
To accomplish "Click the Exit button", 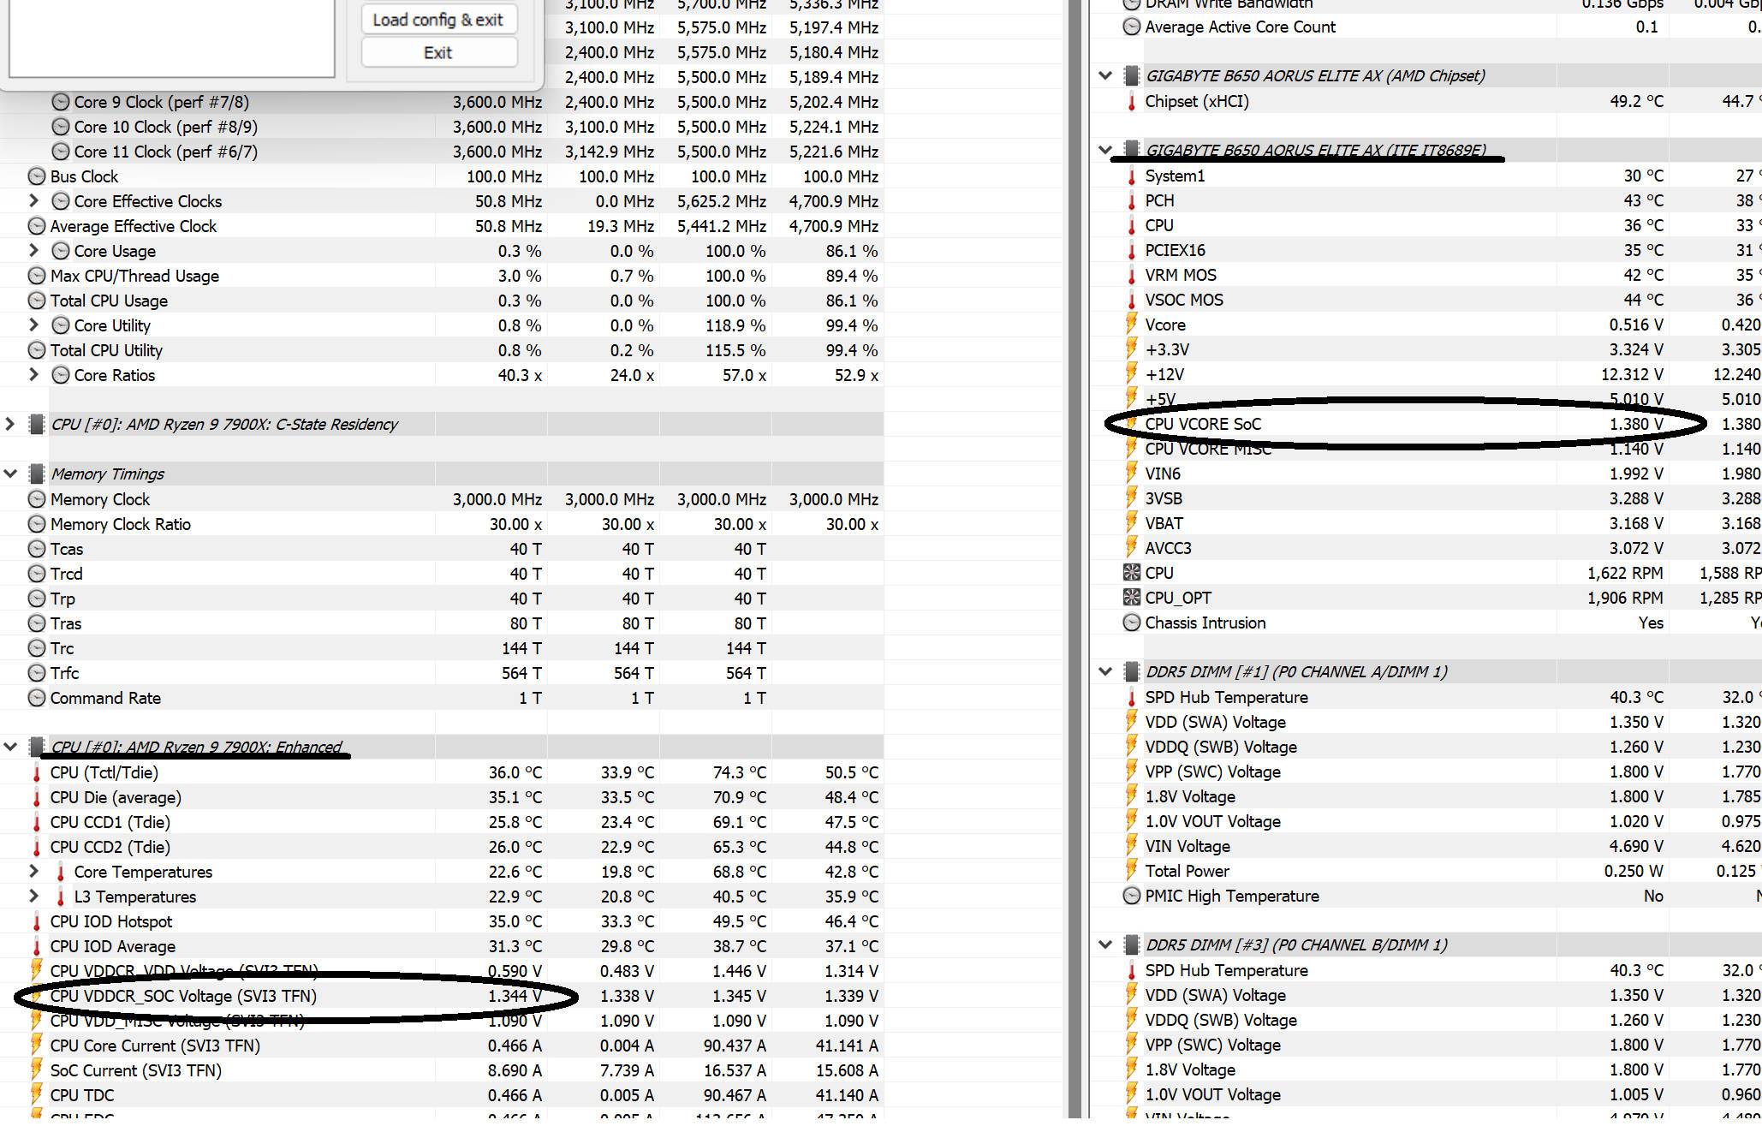I will (x=438, y=53).
